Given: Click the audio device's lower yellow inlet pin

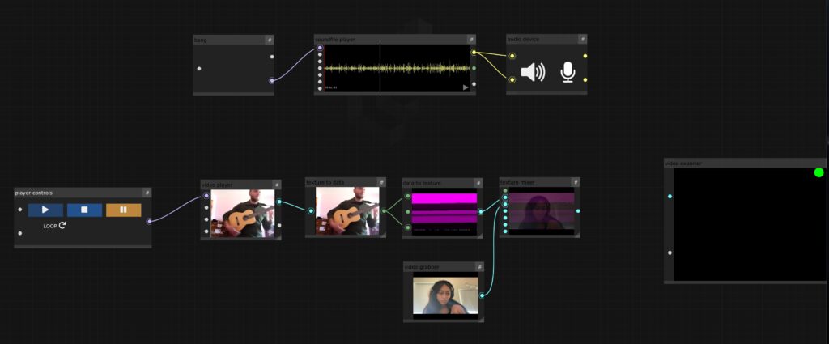Looking at the screenshot, I should click(x=512, y=80).
